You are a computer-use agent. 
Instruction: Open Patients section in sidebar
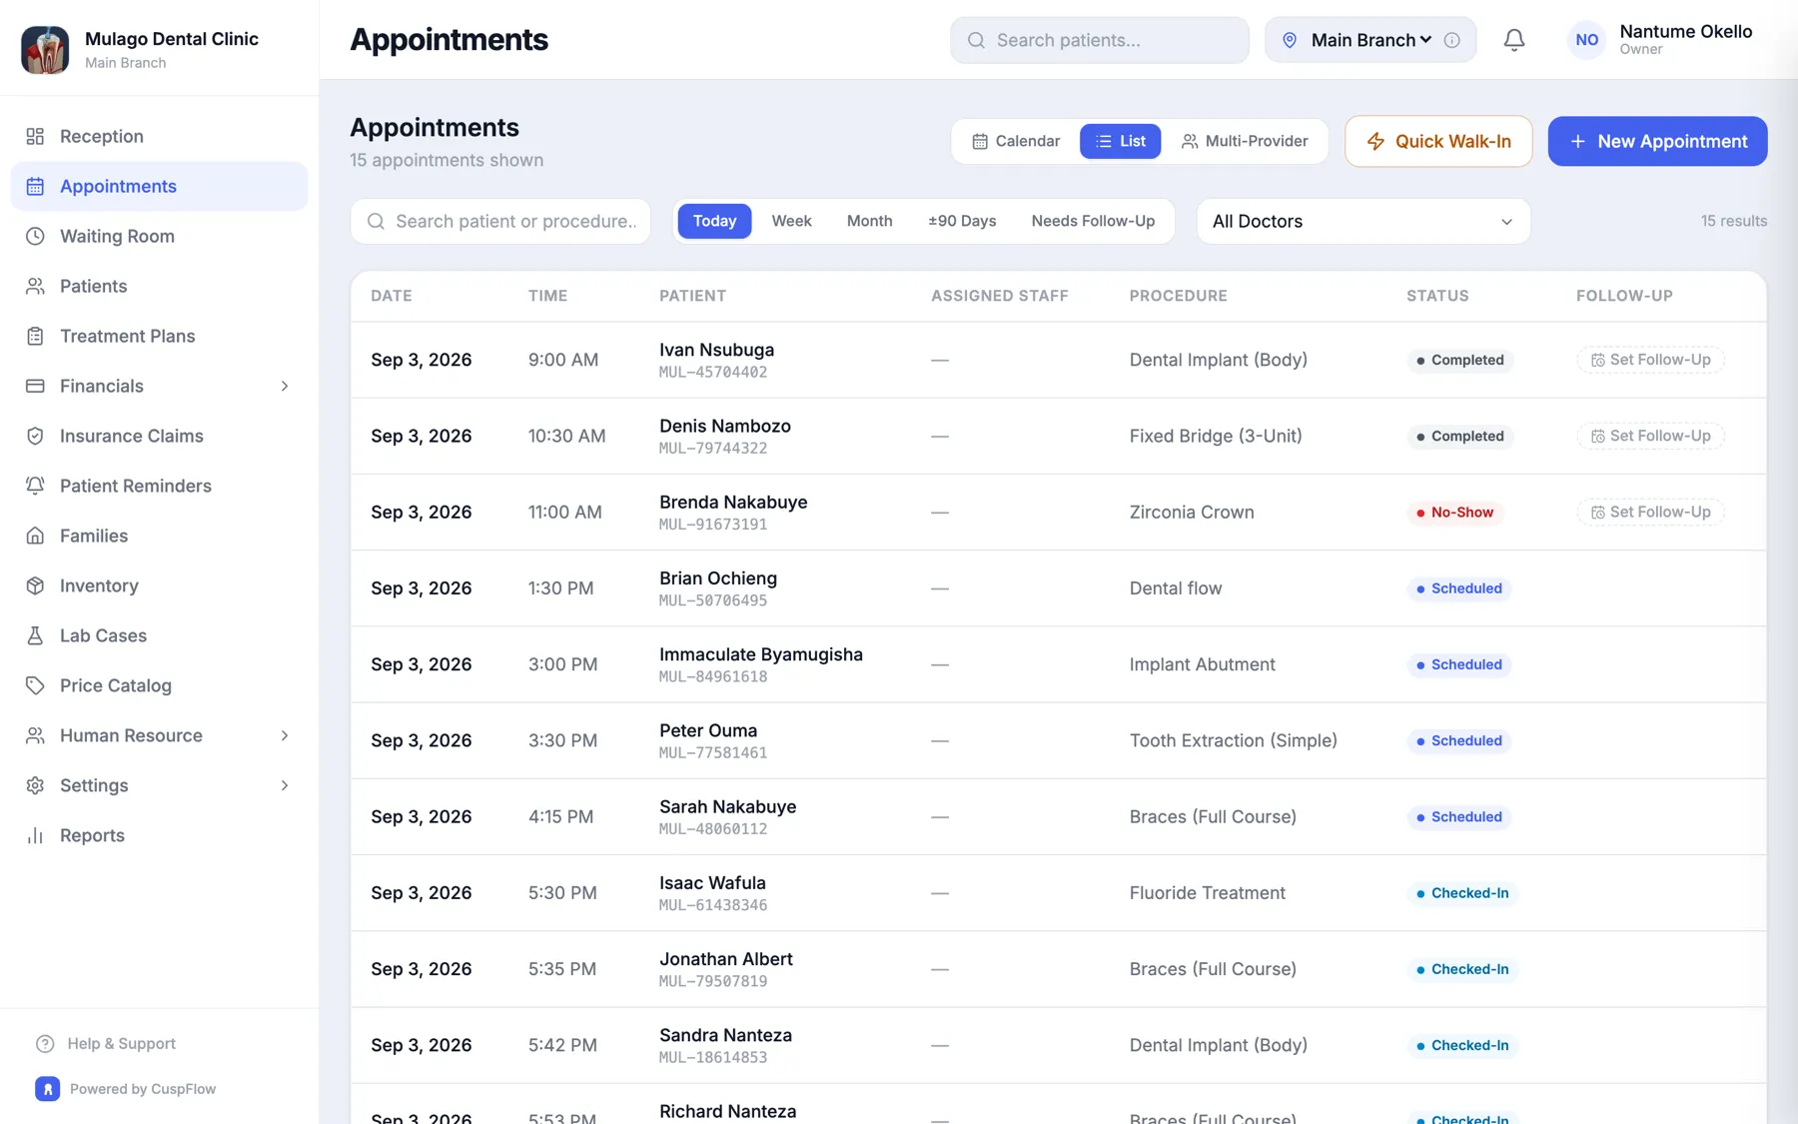(x=160, y=286)
